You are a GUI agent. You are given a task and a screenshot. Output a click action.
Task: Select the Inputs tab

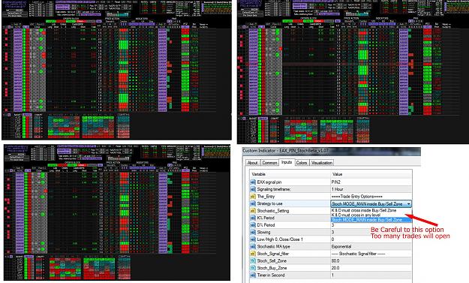287,162
